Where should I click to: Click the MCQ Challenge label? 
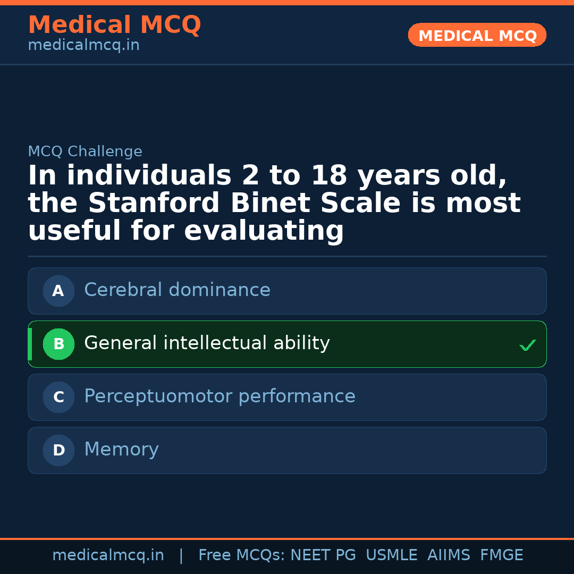pyautogui.click(x=85, y=151)
